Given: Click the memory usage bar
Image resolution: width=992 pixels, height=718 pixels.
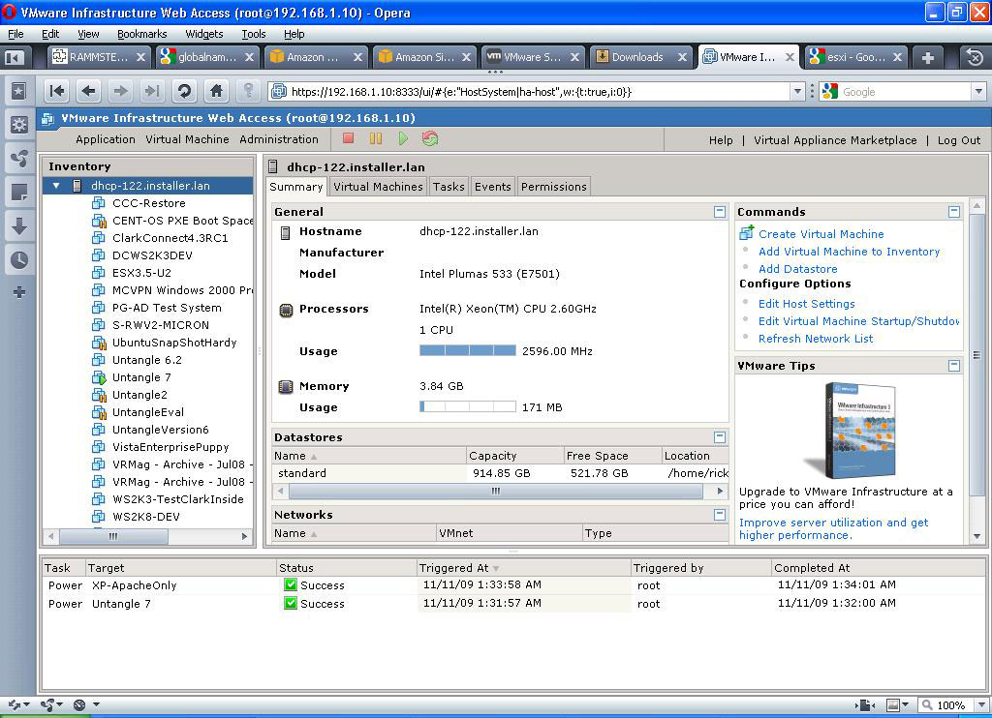Looking at the screenshot, I should (x=468, y=407).
